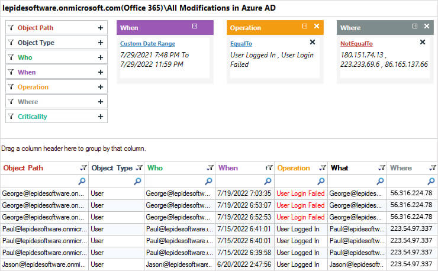Open filter dropdown on Operation column
Viewport: 438px width, 271px height.
pyautogui.click(x=323, y=168)
